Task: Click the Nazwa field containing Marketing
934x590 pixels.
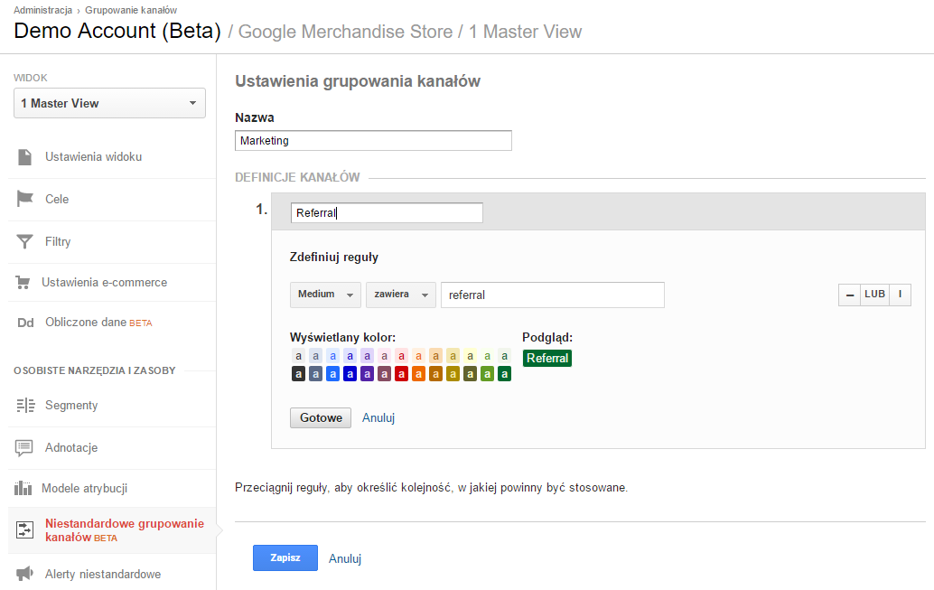Action: click(x=373, y=141)
